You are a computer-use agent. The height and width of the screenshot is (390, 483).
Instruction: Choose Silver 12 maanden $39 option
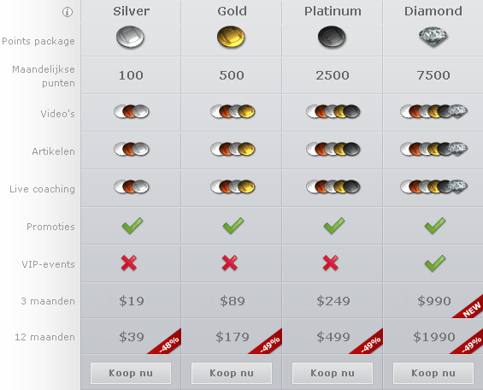coord(106,337)
